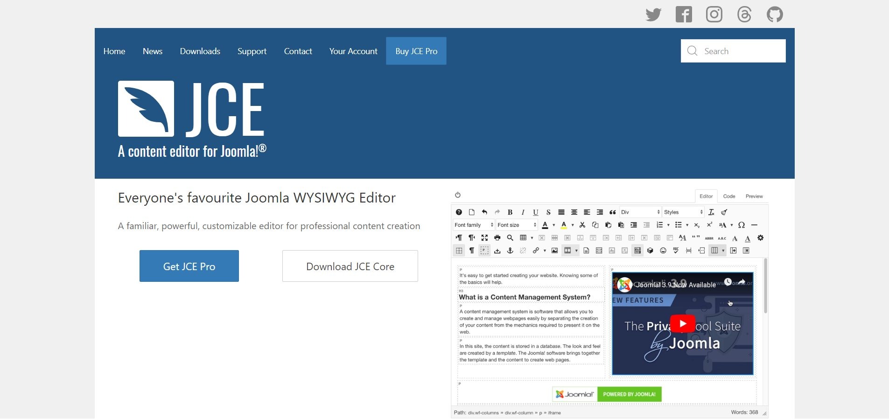Click the Get JCE Pro button
This screenshot has height=419, width=889.
coord(189,266)
